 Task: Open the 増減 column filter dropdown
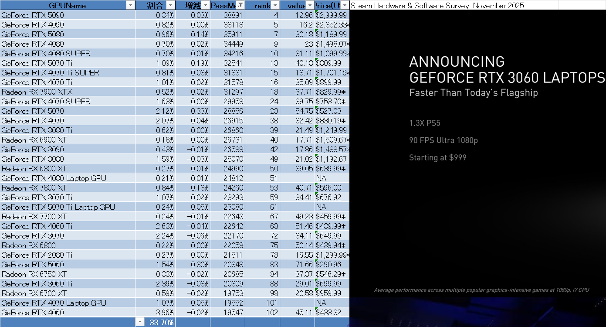point(205,5)
